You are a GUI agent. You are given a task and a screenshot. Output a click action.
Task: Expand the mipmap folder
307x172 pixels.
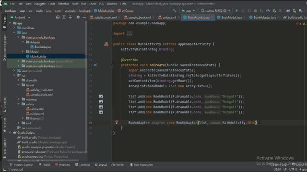[18, 99]
